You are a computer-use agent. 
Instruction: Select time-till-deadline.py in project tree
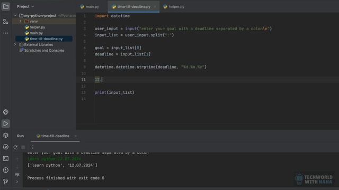click(44, 39)
